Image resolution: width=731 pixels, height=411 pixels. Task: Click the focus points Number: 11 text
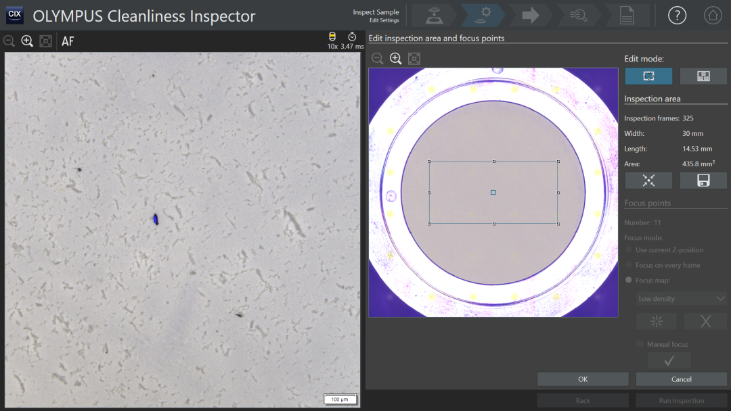(642, 222)
